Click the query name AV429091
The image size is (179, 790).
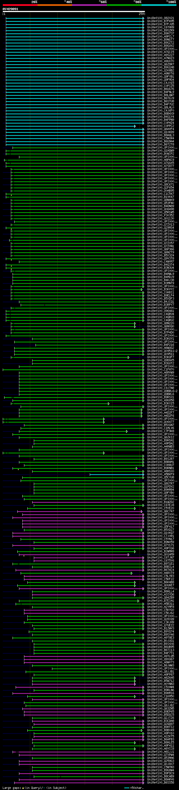click(x=10, y=9)
